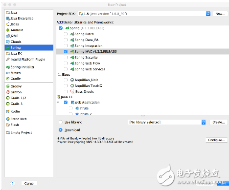Image resolution: width=229 pixels, height=190 pixels.
Task: Click the Spring Initializr icon
Action: (x=8, y=67)
